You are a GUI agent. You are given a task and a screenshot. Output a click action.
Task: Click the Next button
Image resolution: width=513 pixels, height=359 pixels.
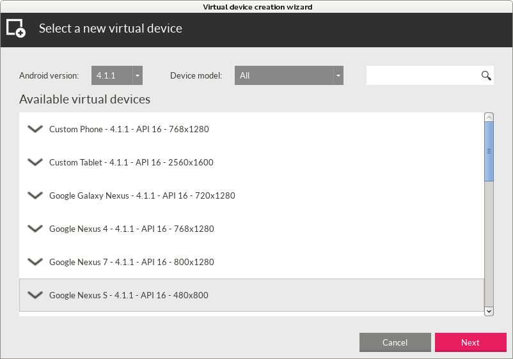point(471,342)
